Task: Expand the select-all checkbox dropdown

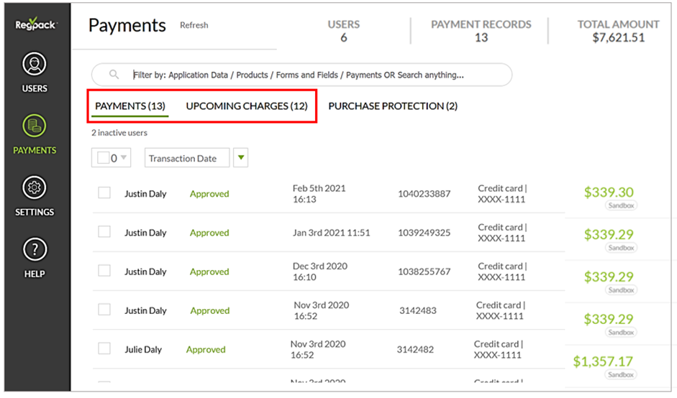Action: click(x=124, y=158)
